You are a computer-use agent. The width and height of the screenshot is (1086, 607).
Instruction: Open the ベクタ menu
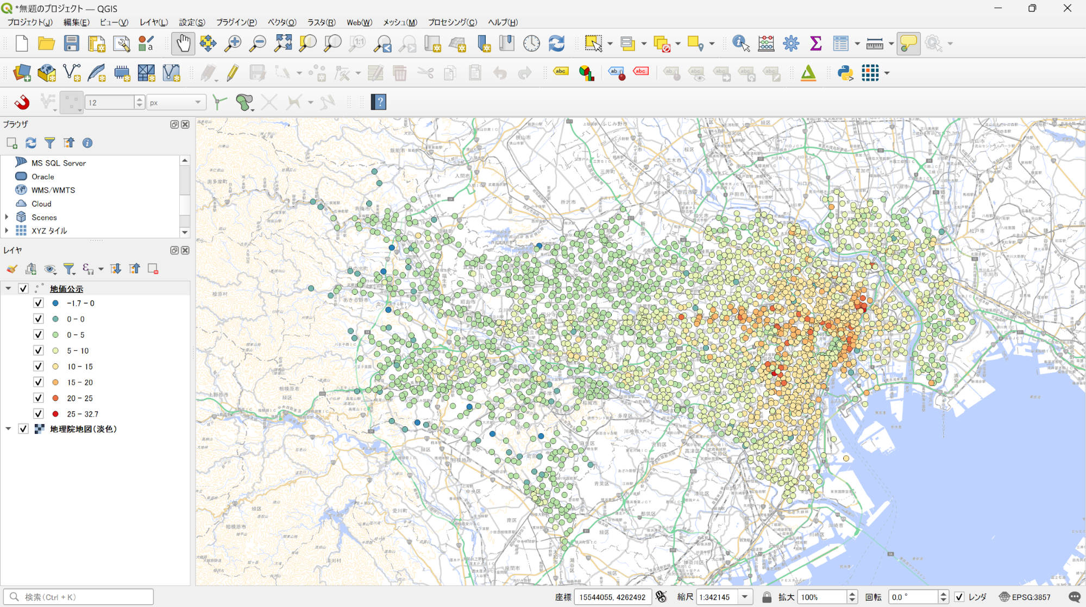pos(282,22)
